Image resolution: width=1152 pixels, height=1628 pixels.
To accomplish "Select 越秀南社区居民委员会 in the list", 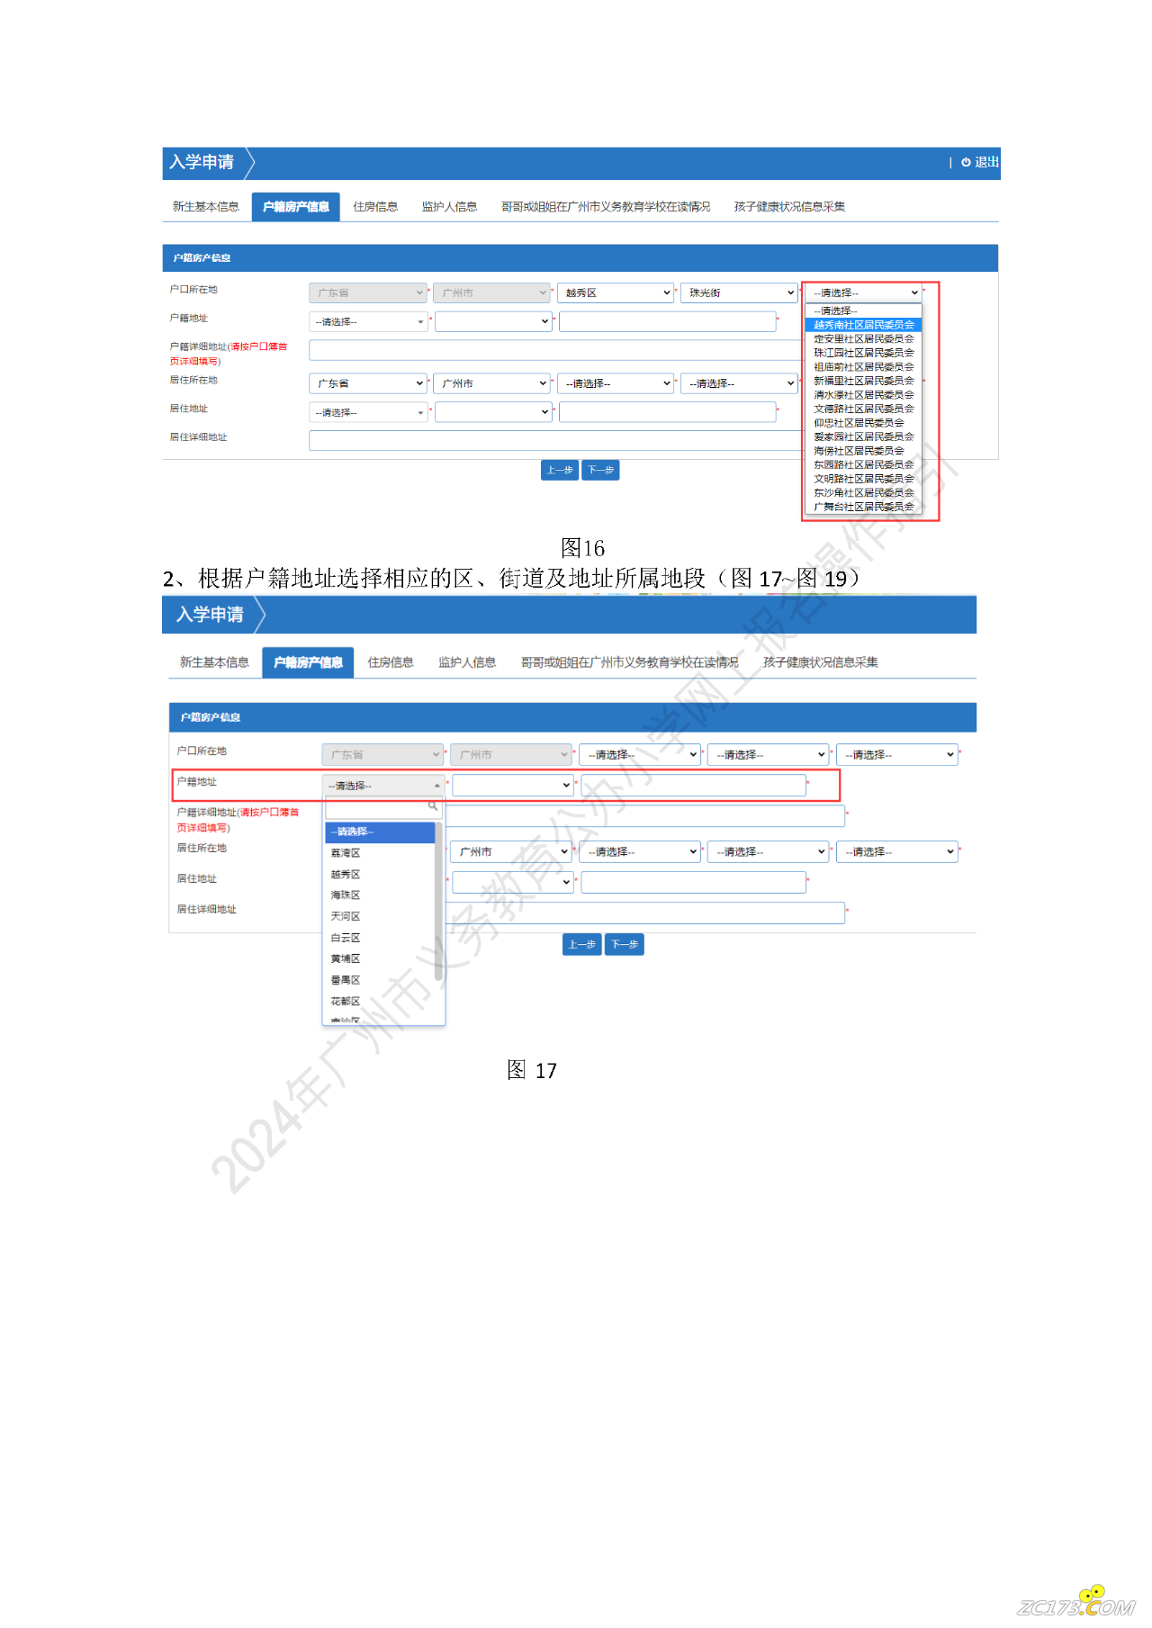I will [863, 325].
